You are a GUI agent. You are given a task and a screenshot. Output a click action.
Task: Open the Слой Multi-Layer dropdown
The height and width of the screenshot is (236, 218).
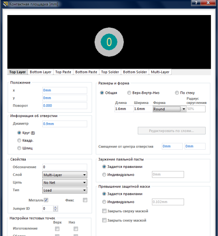64,175
